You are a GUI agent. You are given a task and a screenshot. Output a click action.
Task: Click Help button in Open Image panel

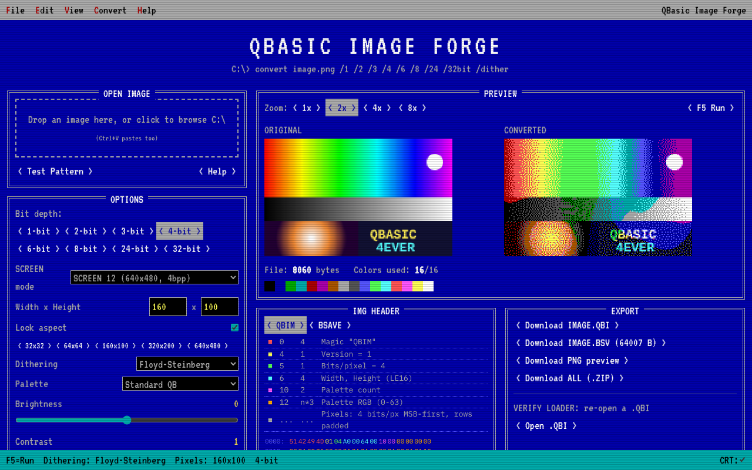tap(217, 172)
